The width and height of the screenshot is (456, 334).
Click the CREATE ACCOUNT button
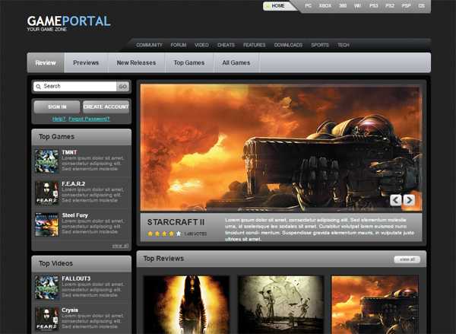coord(106,107)
